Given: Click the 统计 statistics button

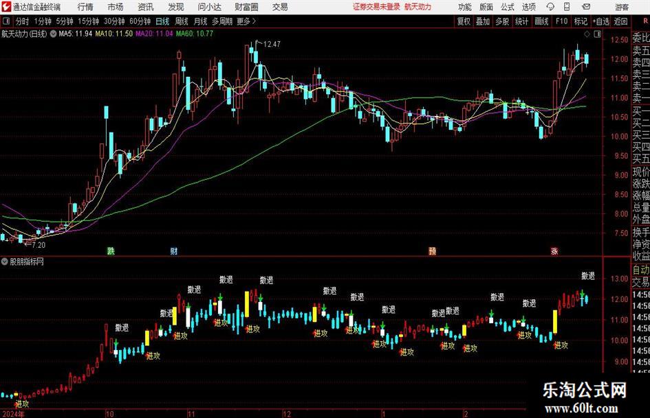Looking at the screenshot, I should click(521, 21).
